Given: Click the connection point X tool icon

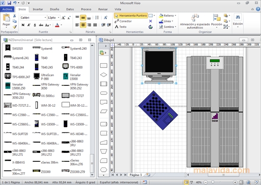Looking at the screenshot, I should [150, 21].
